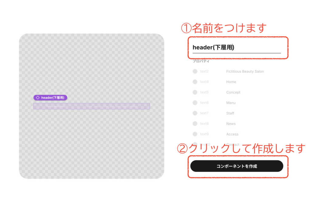Click the News property value

coord(231,124)
